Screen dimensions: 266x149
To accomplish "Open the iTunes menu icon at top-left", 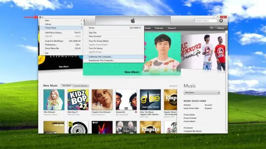I will coord(41,17).
